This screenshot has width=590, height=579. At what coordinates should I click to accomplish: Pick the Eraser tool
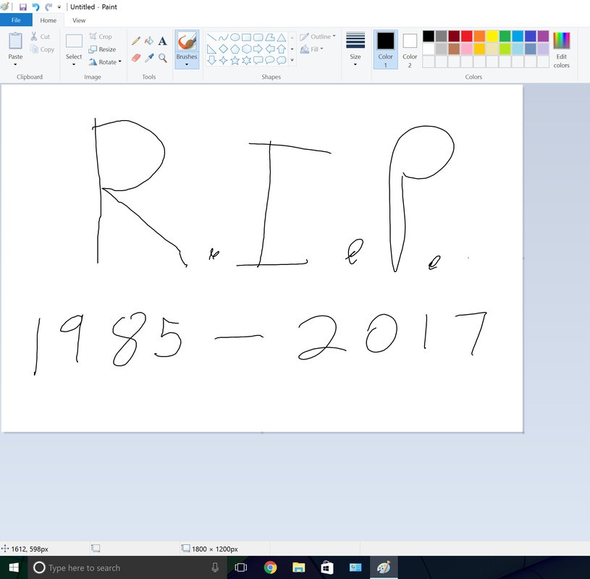pos(135,58)
